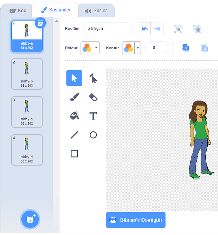Select the Line tool
Image resolution: width=218 pixels, height=235 pixels.
pos(74,135)
